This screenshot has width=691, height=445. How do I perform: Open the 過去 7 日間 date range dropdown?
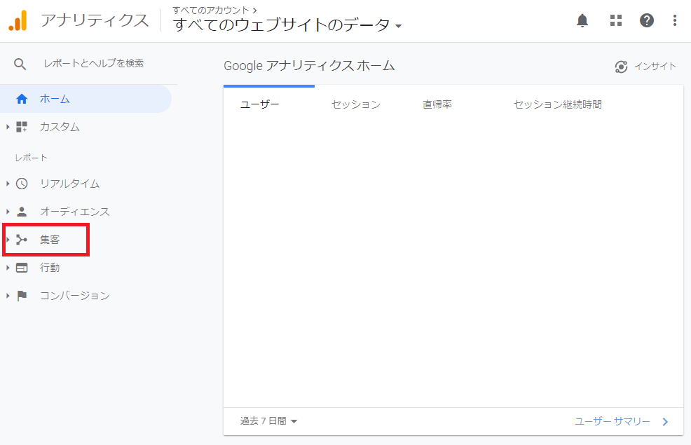[x=268, y=421]
